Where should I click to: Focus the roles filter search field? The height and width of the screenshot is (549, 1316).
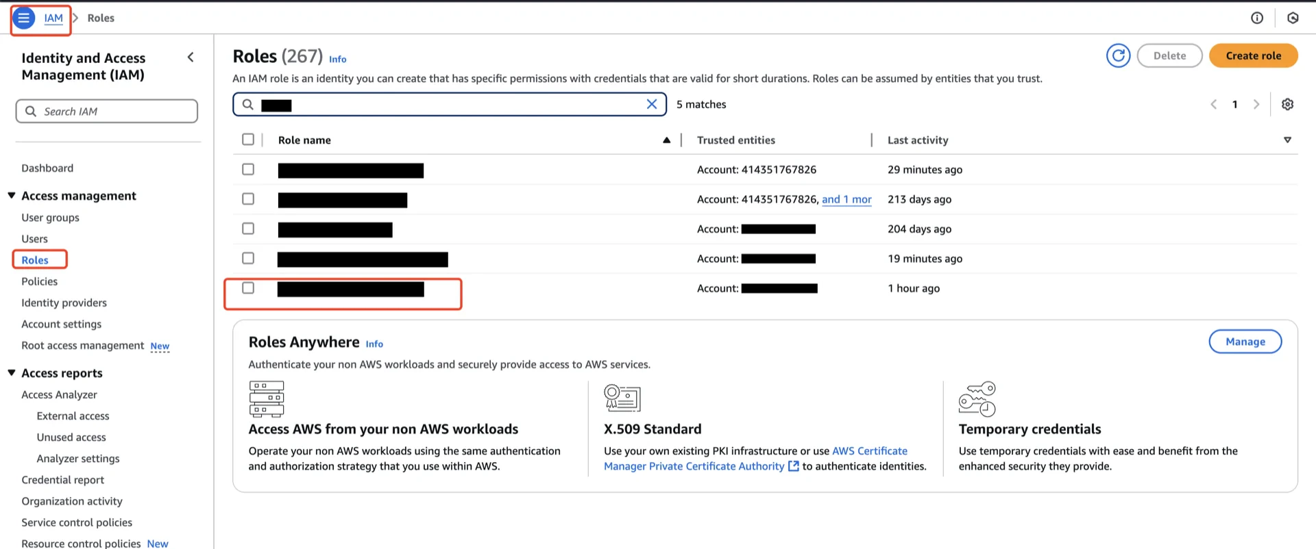pos(450,104)
